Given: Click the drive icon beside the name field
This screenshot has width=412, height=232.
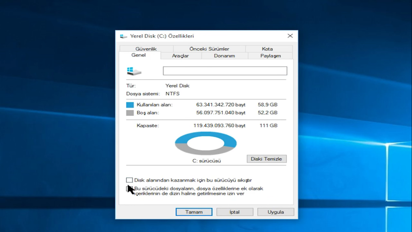Looking at the screenshot, I should click(134, 71).
